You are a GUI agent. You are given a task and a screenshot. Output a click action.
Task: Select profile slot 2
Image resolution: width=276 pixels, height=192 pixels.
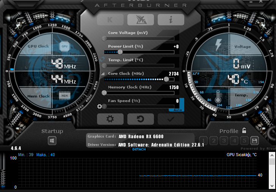pyautogui.click(x=214, y=141)
